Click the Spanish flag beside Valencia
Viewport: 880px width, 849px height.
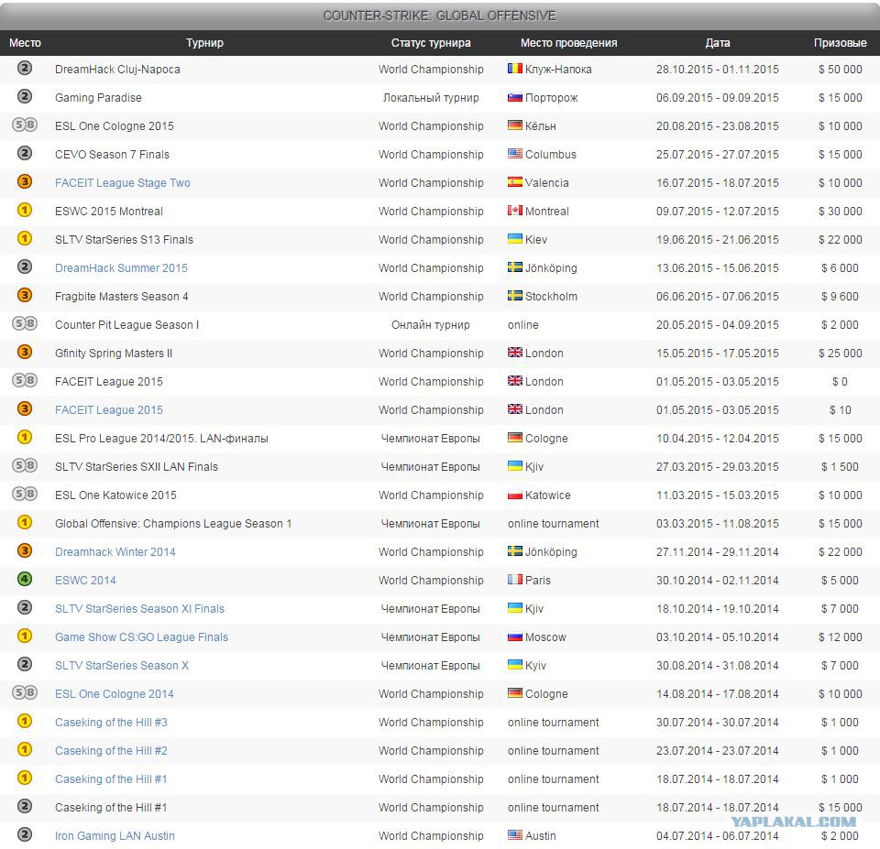(514, 183)
